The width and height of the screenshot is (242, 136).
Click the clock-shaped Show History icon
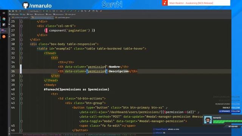click(82, 11)
